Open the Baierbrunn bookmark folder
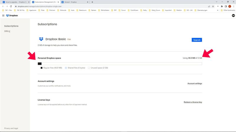The height and width of the screenshot is (132, 236). [x=81, y=10]
